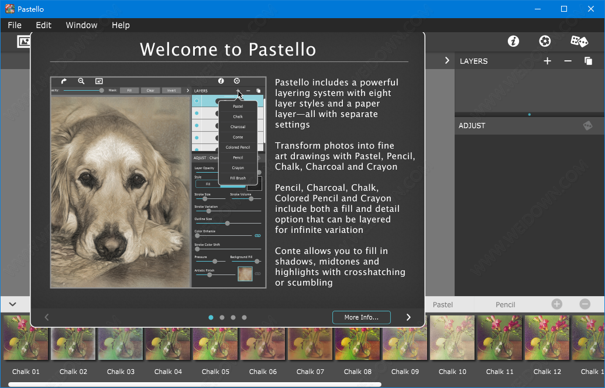Collapse the layers panel with chevron arrow

click(x=447, y=61)
